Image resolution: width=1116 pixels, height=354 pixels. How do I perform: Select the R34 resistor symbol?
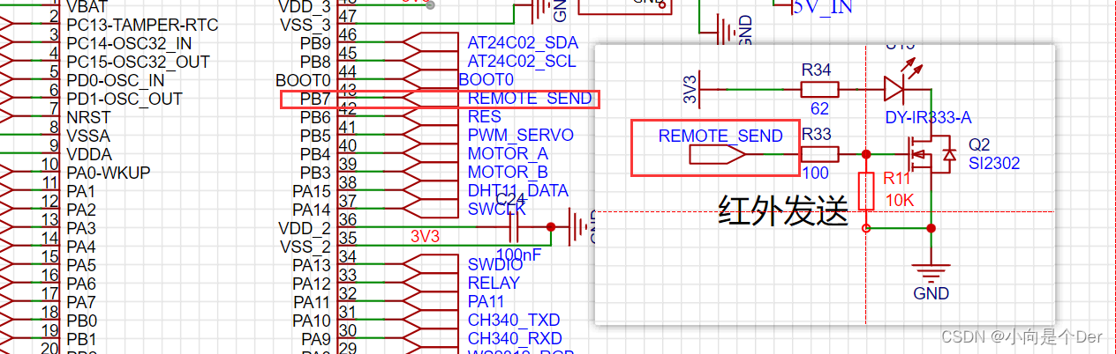tap(819, 89)
